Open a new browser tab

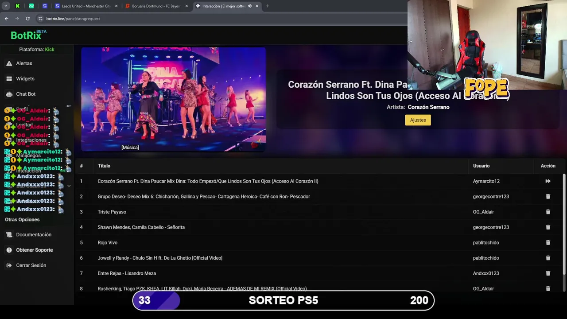[x=268, y=6]
